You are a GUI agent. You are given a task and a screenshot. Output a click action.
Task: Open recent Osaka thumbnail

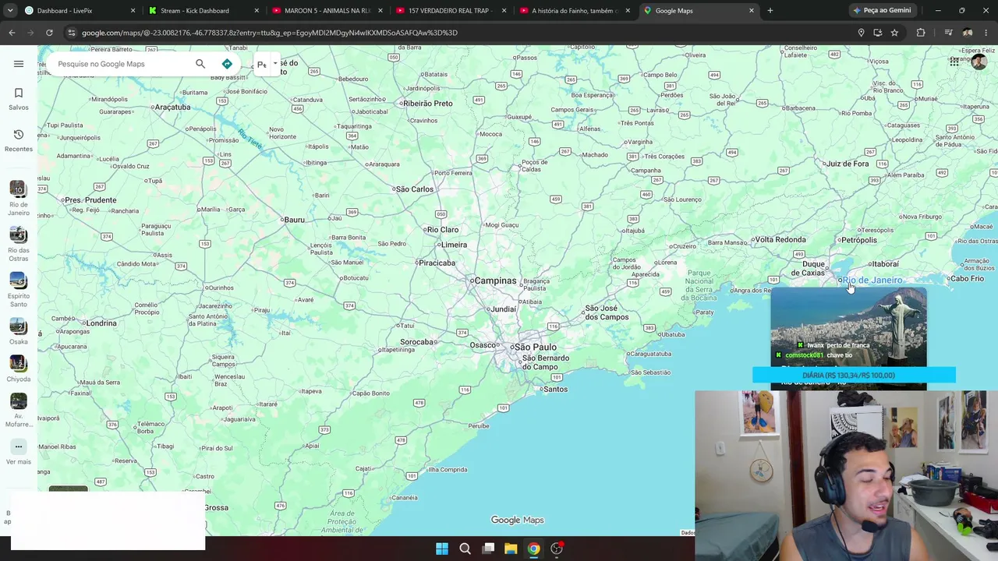19,326
